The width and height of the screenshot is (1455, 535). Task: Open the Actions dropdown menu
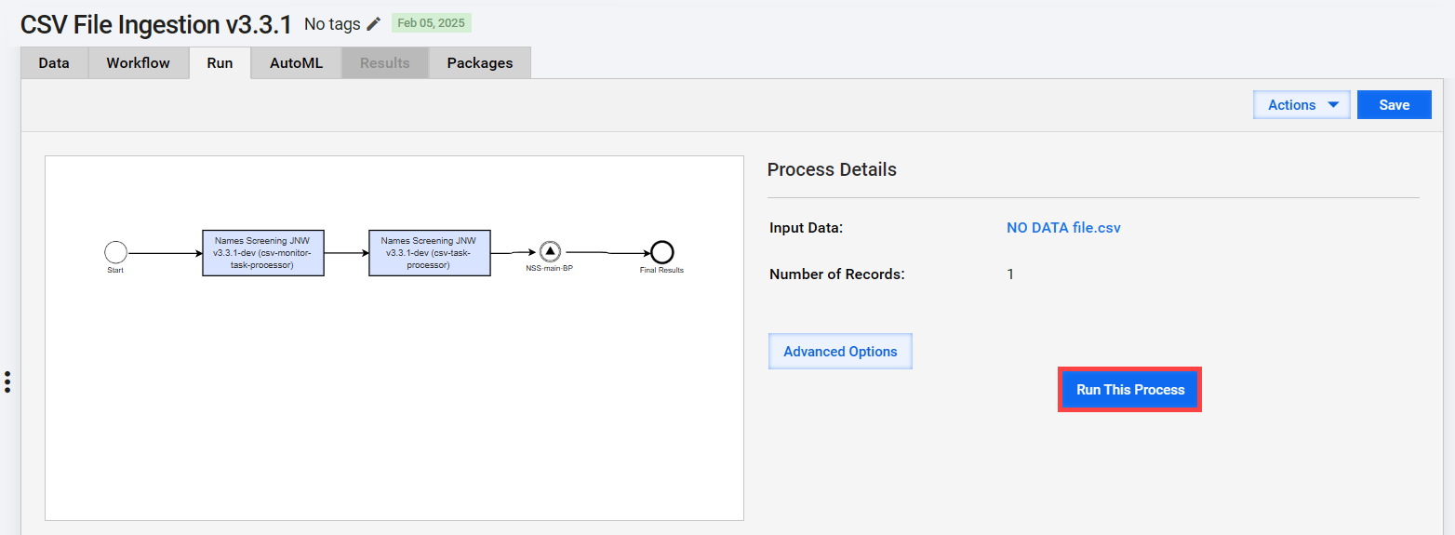[x=1301, y=105]
